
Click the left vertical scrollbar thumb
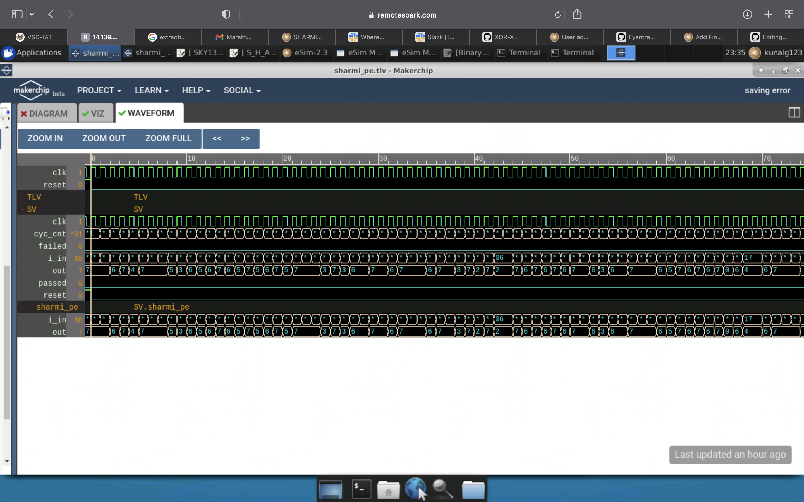[x=7, y=342]
